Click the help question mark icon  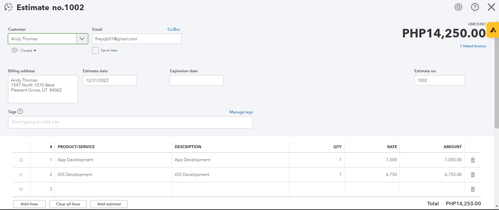475,7
